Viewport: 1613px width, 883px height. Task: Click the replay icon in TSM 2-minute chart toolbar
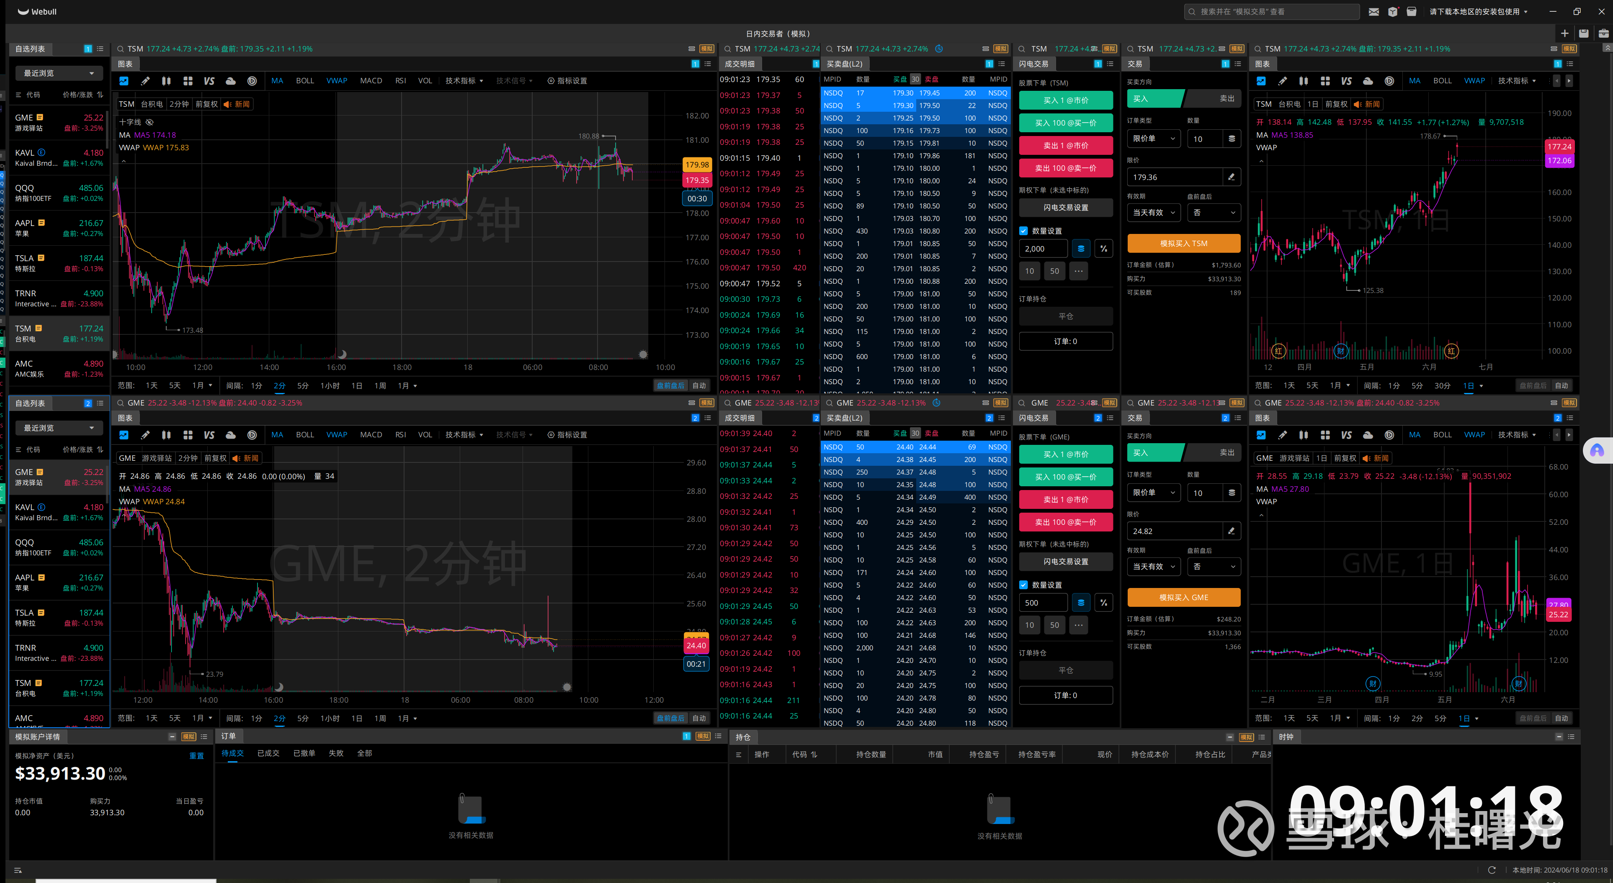[x=252, y=81]
